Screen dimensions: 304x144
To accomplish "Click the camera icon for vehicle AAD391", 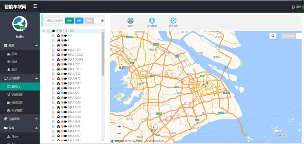I will pyautogui.click(x=66, y=50).
